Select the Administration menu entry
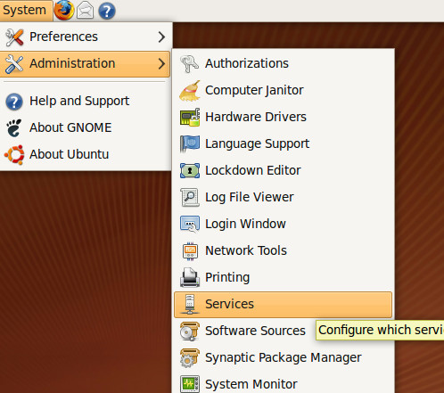Viewport: 444px width, 393px height. [86, 64]
